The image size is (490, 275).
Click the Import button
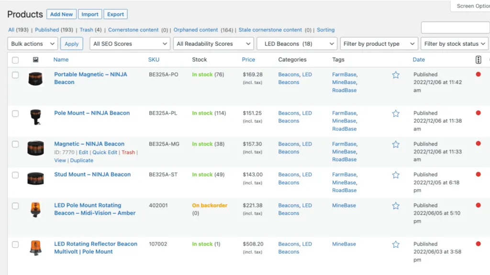click(89, 14)
